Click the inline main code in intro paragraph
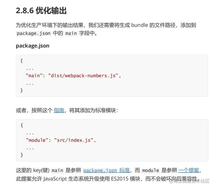Image resolution: width=215 pixels, height=189 pixels. point(71,33)
